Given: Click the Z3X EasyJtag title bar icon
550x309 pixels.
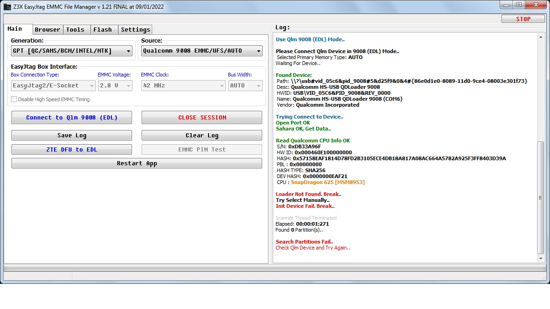Looking at the screenshot, I should coord(7,7).
